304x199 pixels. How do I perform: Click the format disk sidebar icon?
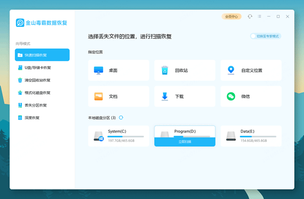(x=20, y=93)
